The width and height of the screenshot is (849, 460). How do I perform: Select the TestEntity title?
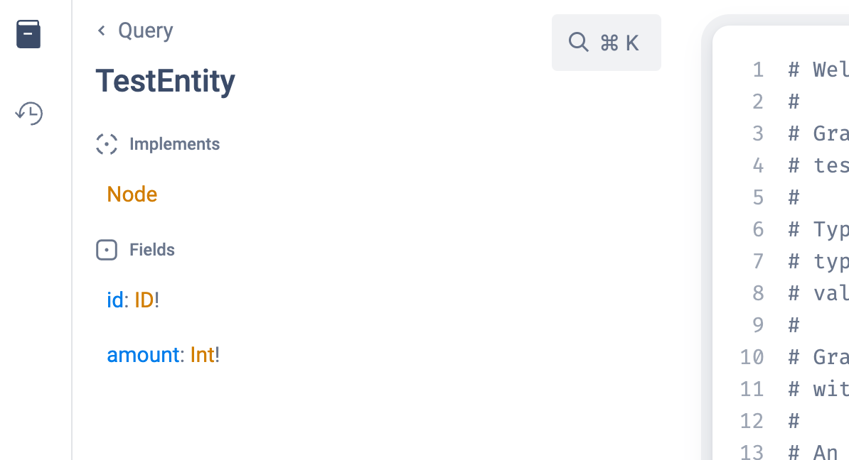point(165,81)
